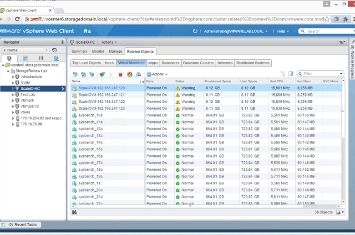Collapse the StorageReview Lab datacenter node
Image resolution: width=355 pixels, height=235 pixels.
(x=8, y=71)
